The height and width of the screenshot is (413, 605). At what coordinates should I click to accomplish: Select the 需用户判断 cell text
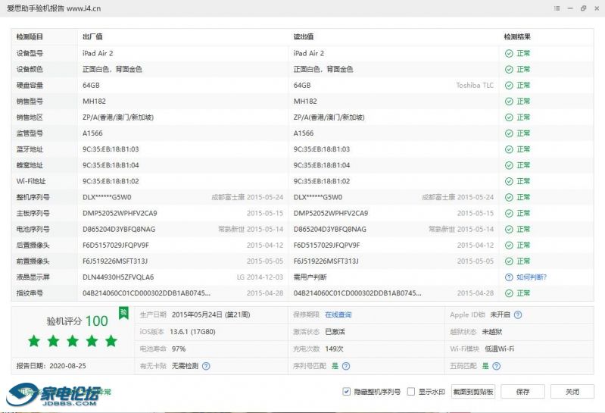(x=310, y=277)
